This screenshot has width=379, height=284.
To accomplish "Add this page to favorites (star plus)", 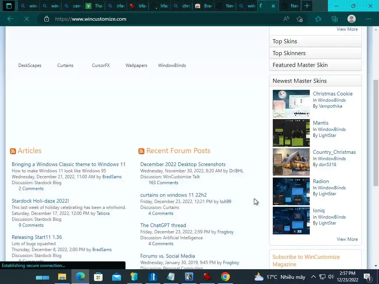I will [300, 19].
